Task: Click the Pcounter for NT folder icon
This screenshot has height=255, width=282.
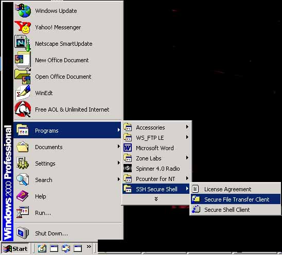Action: [x=128, y=178]
